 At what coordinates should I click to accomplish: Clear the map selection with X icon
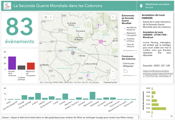(x=51, y=17)
